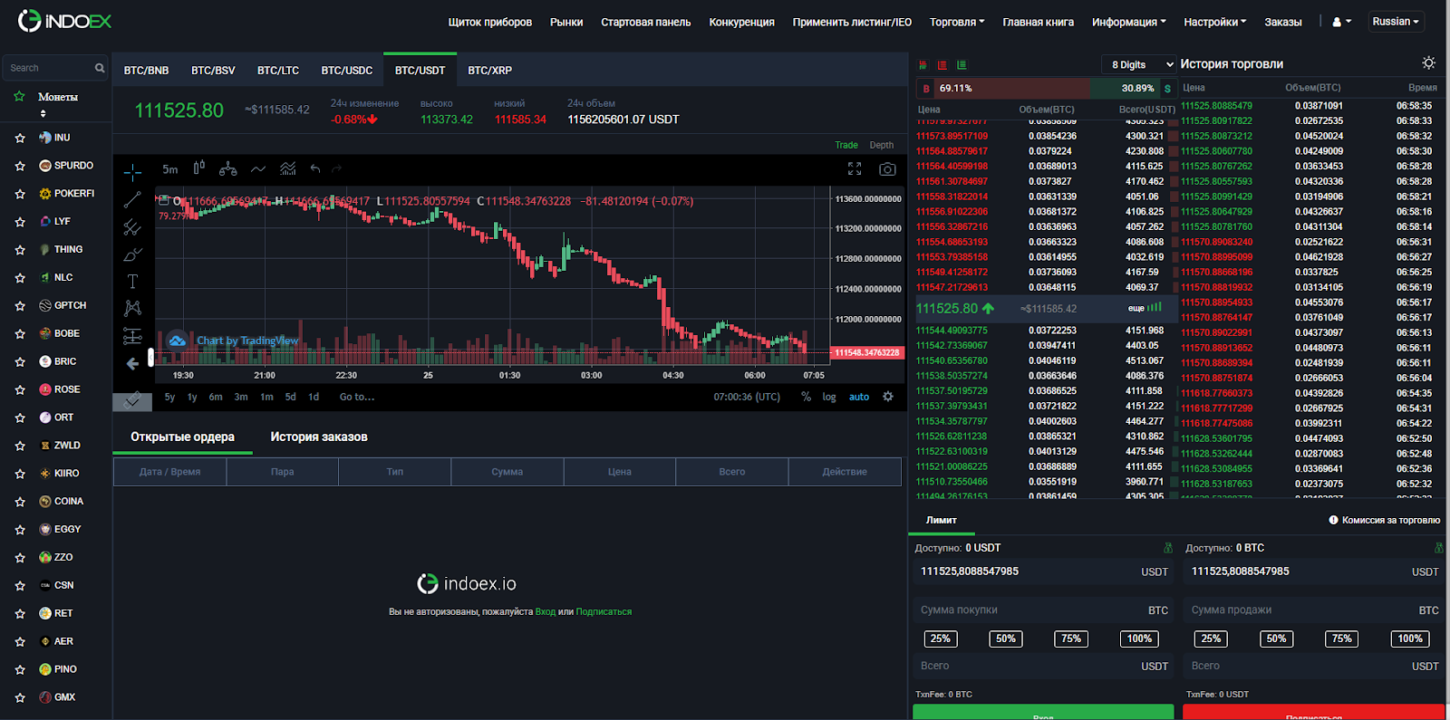The width and height of the screenshot is (1450, 720).
Task: Click the Вход login link
Action: pos(545,612)
